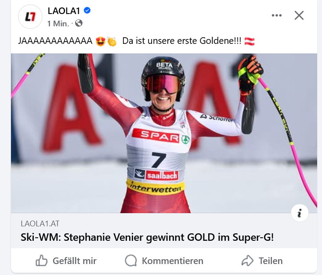Click the thumbs-up like icon
This screenshot has height=275, width=322.
click(x=41, y=261)
